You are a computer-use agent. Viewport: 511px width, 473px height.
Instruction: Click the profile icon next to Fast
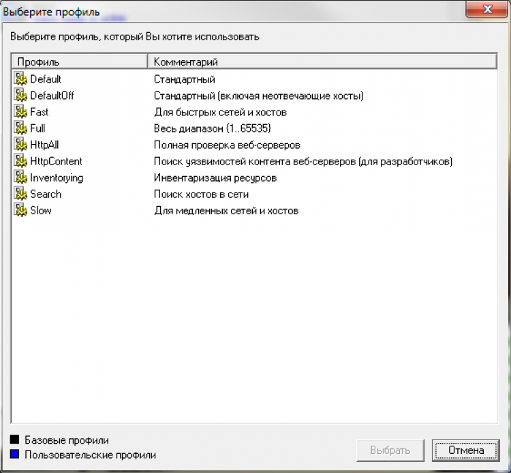click(x=20, y=112)
